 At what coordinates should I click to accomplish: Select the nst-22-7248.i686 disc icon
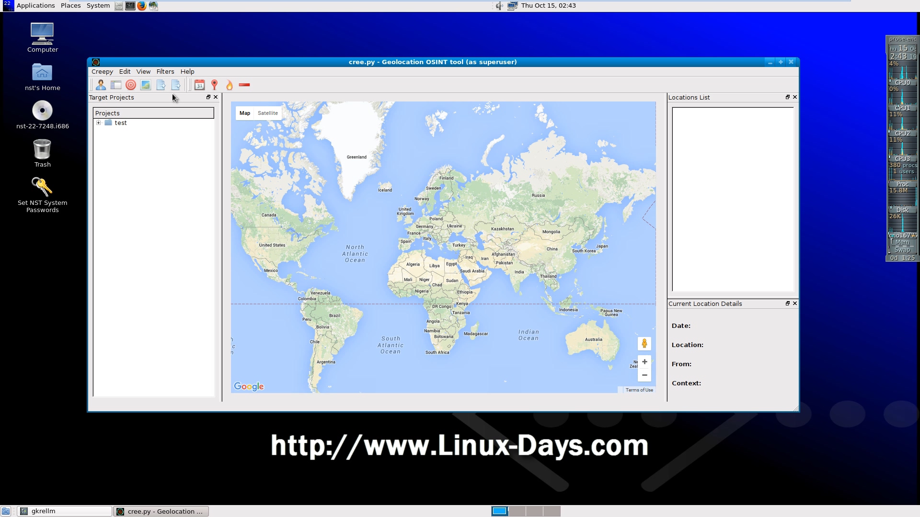pos(42,115)
